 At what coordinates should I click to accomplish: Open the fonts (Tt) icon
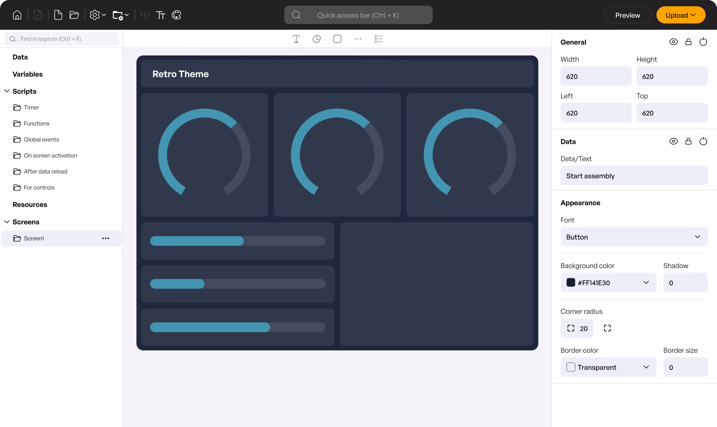coord(161,15)
